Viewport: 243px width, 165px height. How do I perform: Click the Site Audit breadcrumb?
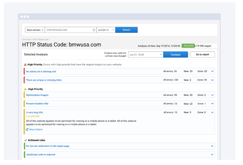[27, 39]
